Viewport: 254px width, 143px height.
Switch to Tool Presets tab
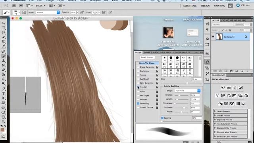pos(167,52)
